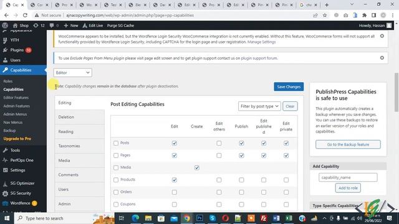The image size is (399, 224).
Task: Open the WordPress logo menu
Action: tap(5, 26)
